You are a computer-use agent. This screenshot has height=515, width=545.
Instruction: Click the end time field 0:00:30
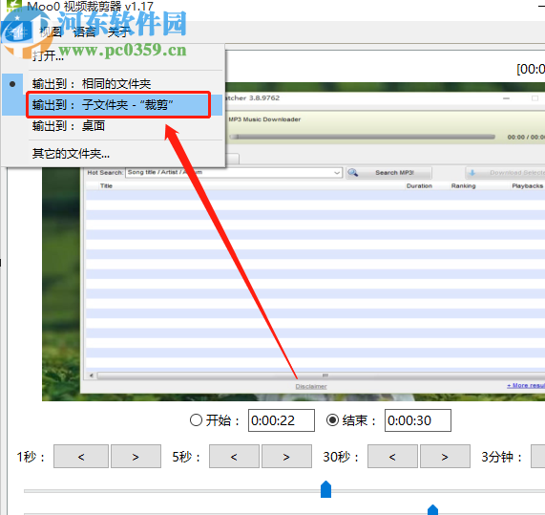(x=418, y=420)
